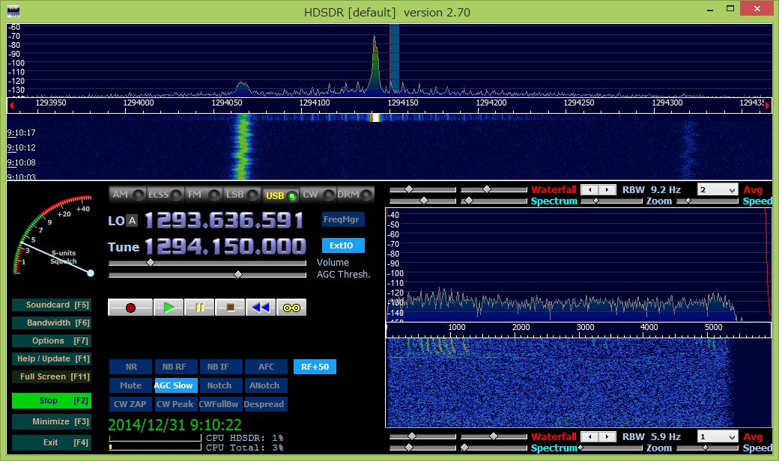The height and width of the screenshot is (461, 779).
Task: Click the AGC Thresh. slider handle
Action: [x=238, y=275]
